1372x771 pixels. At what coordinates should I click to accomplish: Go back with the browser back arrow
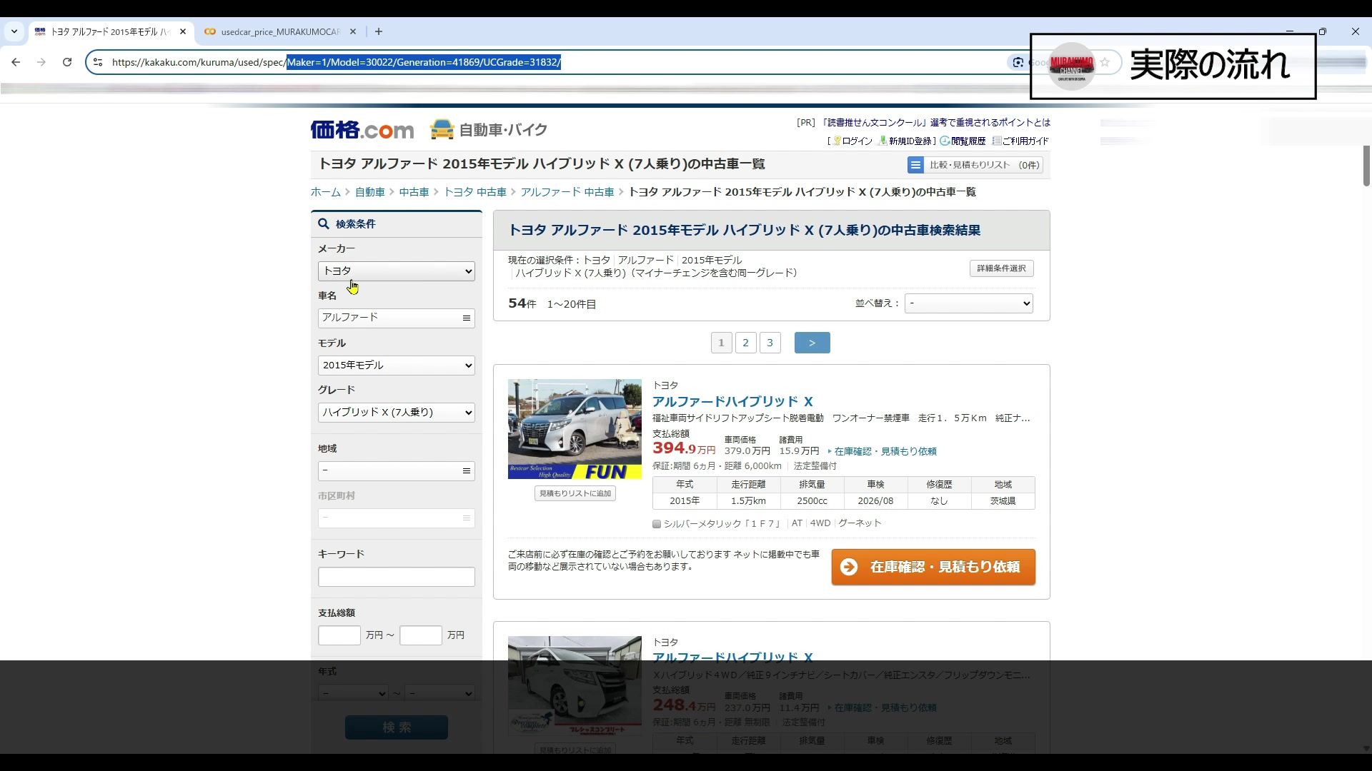click(16, 62)
